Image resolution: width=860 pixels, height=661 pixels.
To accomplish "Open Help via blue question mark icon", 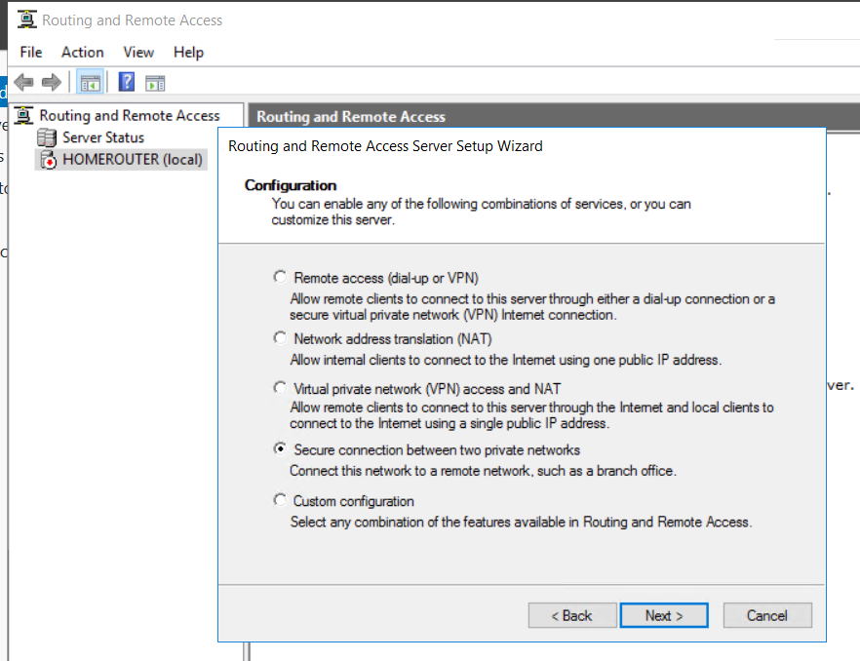I will click(127, 83).
